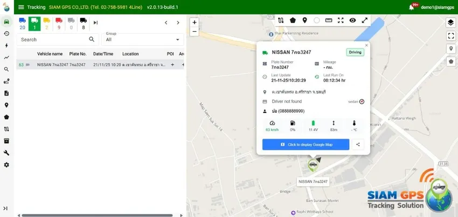Open the hamburger menu next to Tracking
The width and height of the screenshot is (458, 217).
point(21,7)
